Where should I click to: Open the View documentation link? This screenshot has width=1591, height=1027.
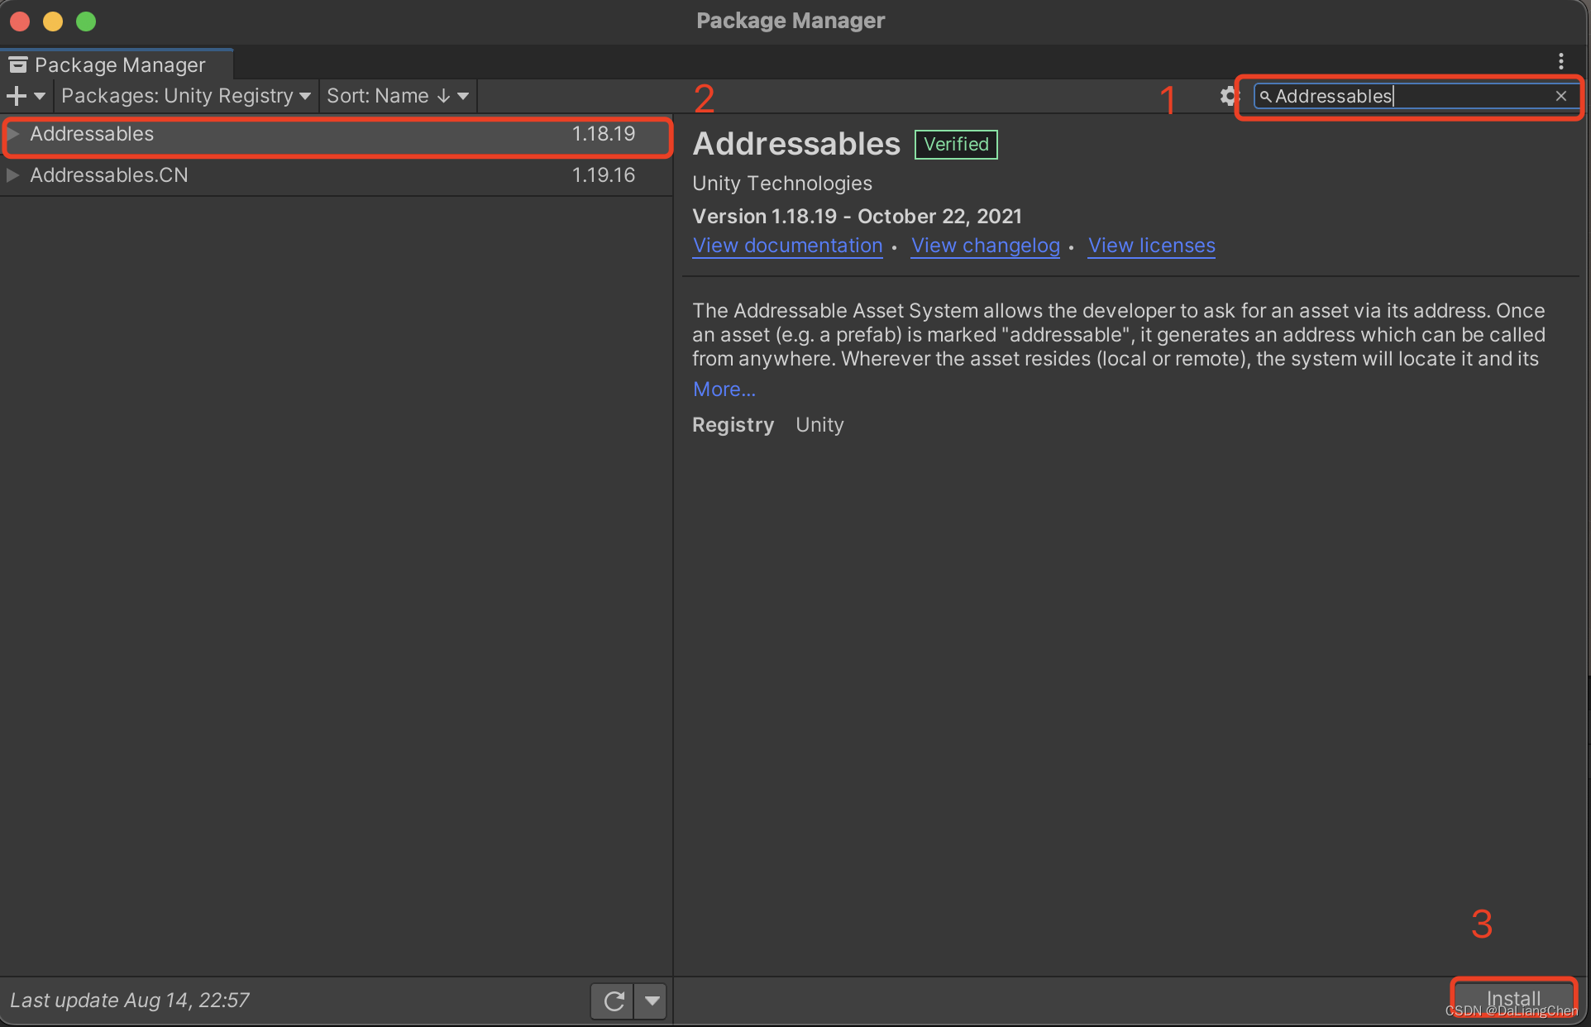[x=787, y=246]
